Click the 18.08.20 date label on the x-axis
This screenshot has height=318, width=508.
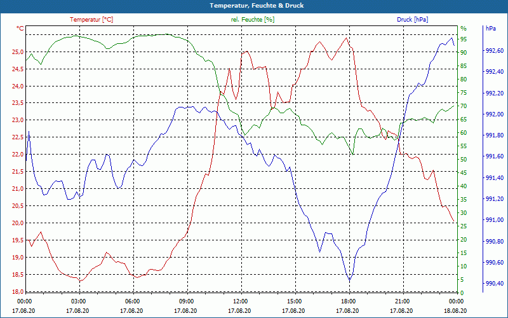tap(455, 311)
